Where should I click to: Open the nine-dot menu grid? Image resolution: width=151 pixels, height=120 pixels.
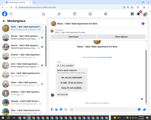tap(132, 14)
